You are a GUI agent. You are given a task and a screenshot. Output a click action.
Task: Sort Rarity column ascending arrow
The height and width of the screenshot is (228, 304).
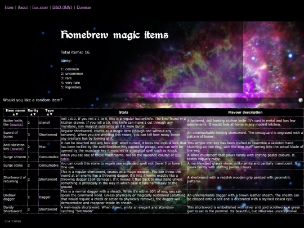(x=32, y=114)
